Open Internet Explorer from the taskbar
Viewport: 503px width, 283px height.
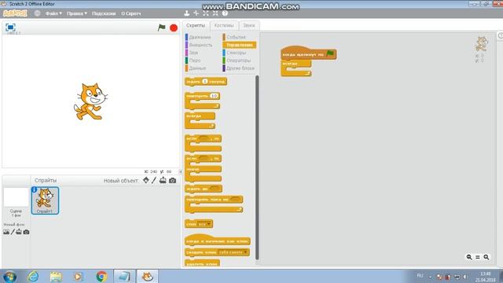33,276
